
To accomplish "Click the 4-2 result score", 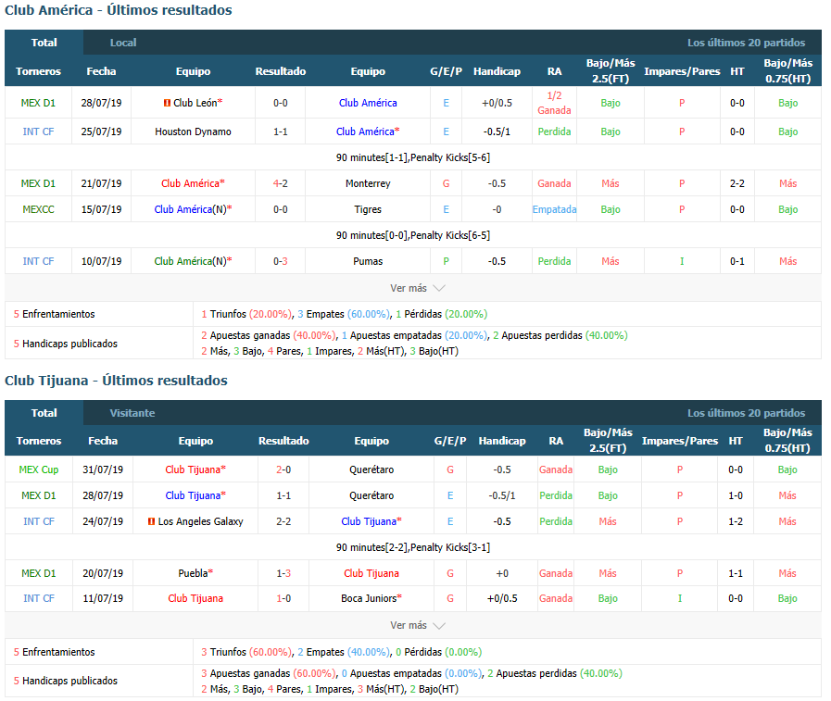I will pos(281,183).
